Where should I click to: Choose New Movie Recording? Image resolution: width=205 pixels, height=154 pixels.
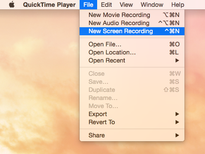132,15
